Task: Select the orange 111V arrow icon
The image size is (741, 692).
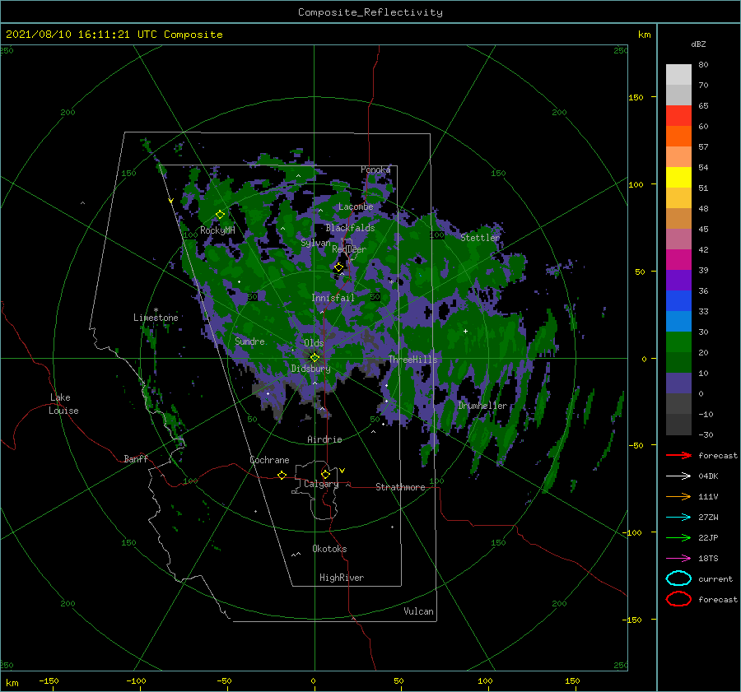Action: click(x=678, y=496)
